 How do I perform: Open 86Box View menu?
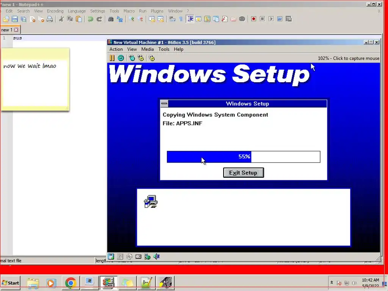pos(132,49)
